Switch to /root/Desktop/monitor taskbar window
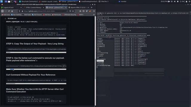This screenshot has width=191, height=107. click(88, 1)
